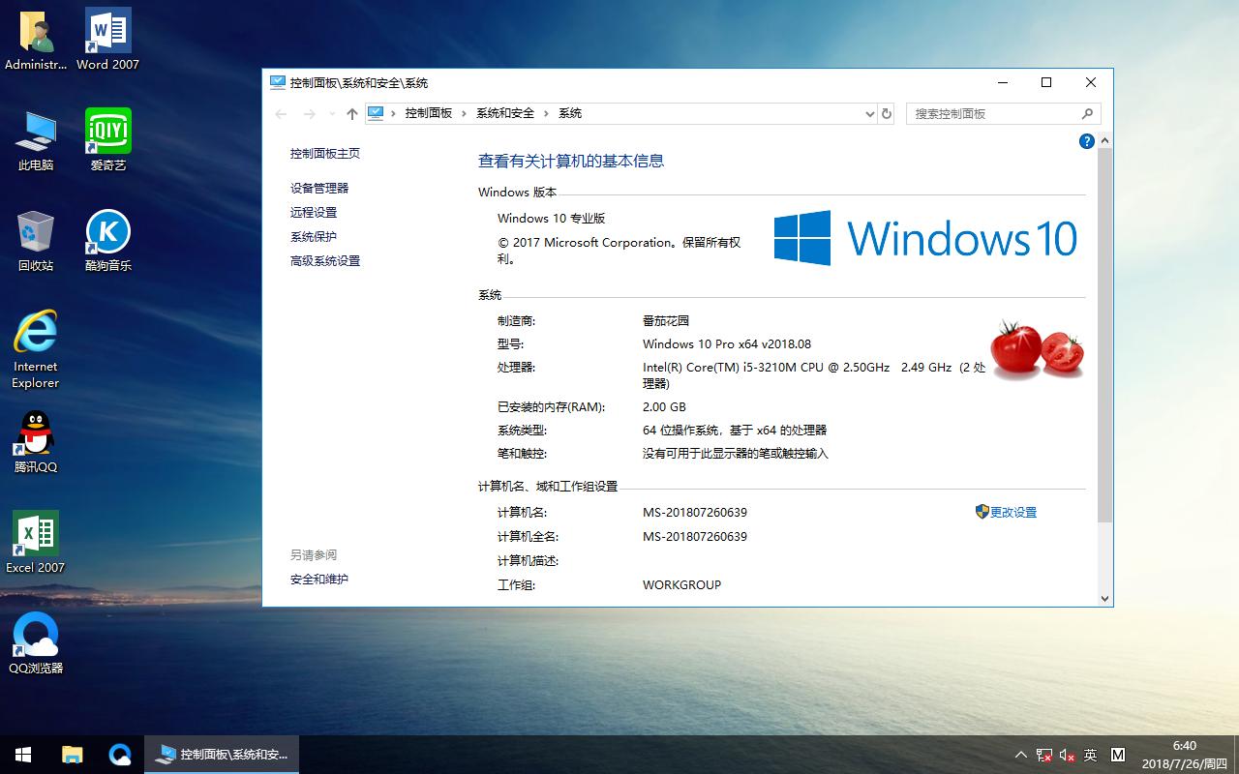Open 设备管理器 in the sidebar
The image size is (1239, 774).
pyautogui.click(x=319, y=188)
